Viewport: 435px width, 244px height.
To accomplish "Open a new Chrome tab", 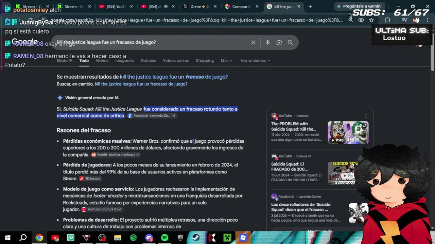I will pyautogui.click(x=310, y=6).
